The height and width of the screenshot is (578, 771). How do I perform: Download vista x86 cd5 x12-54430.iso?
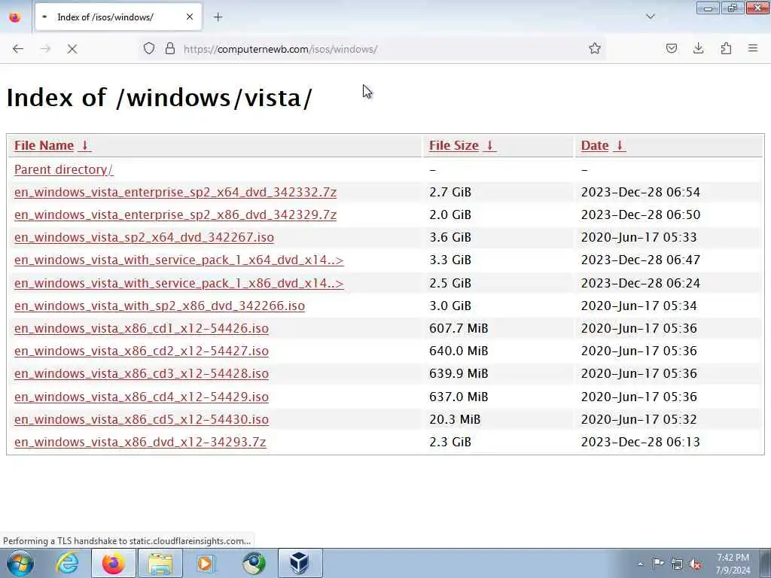141,419
